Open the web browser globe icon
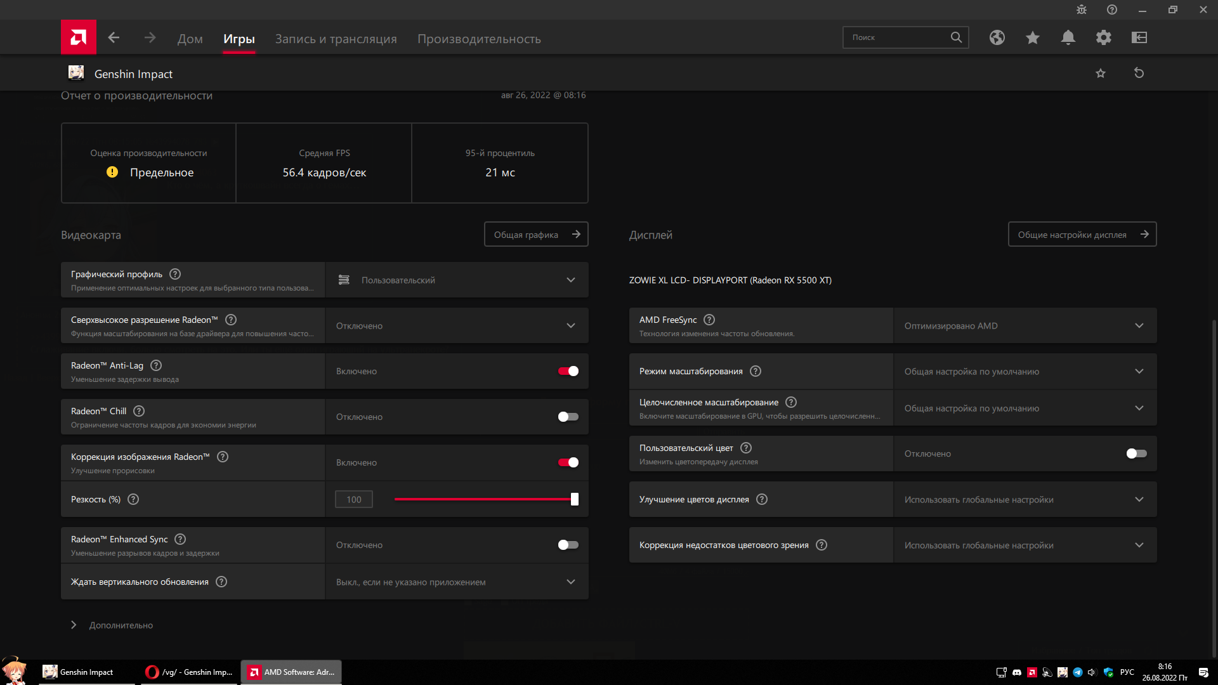Image resolution: width=1218 pixels, height=685 pixels. tap(997, 37)
